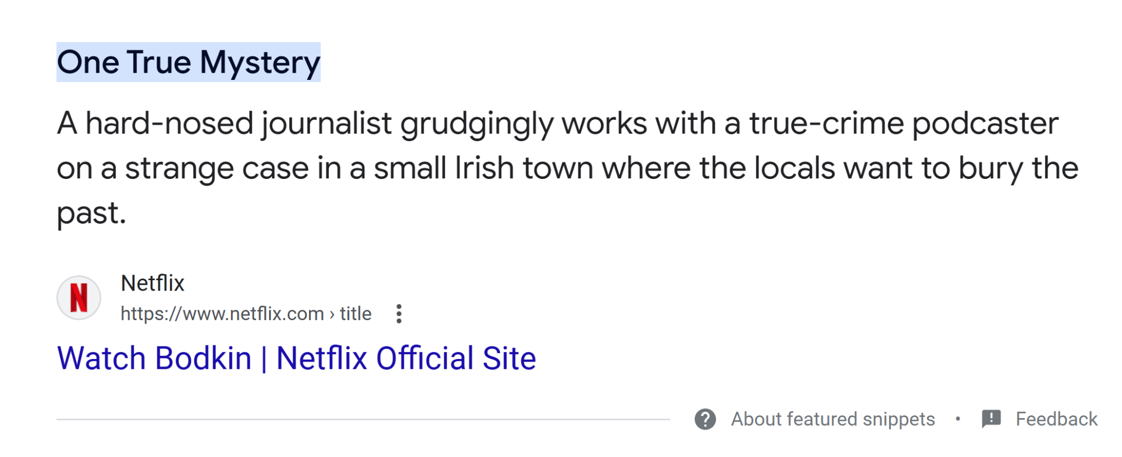Click the red Netflix N favicon
This screenshot has height=457, width=1122.
click(x=79, y=298)
